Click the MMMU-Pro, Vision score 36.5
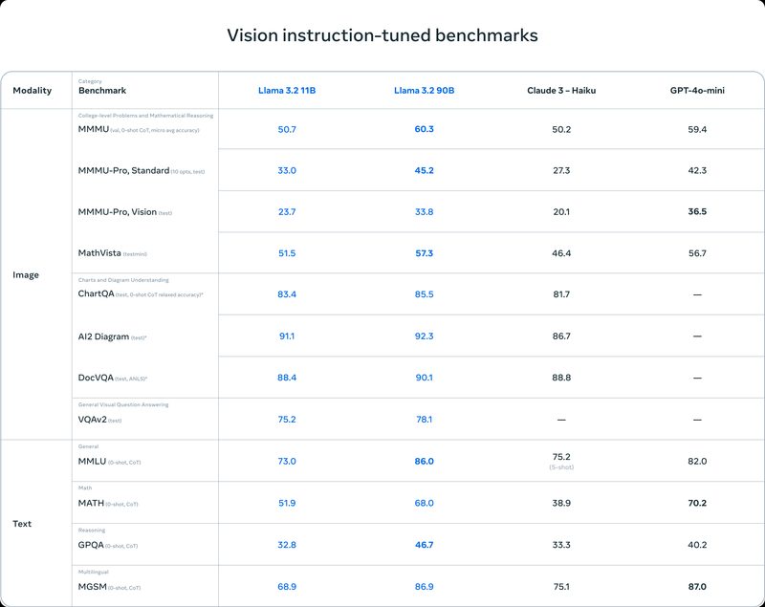Viewport: 765px width, 607px height. tap(696, 211)
